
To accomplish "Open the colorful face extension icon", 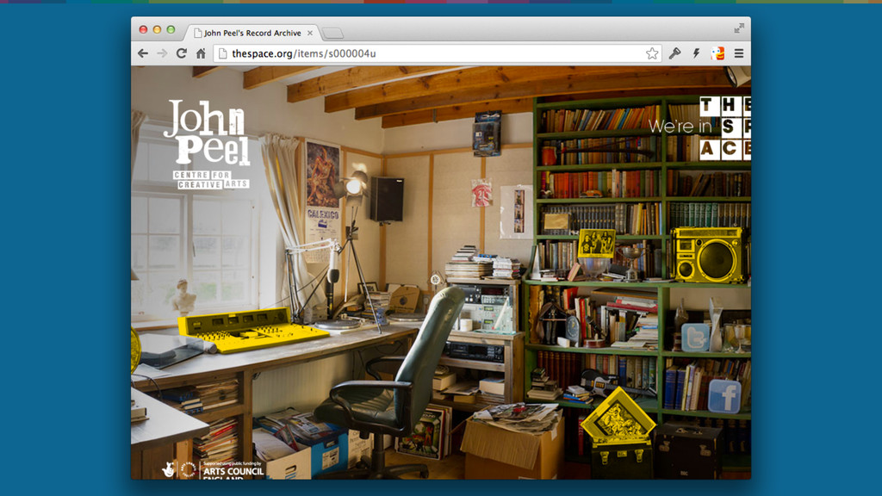I will (x=717, y=53).
